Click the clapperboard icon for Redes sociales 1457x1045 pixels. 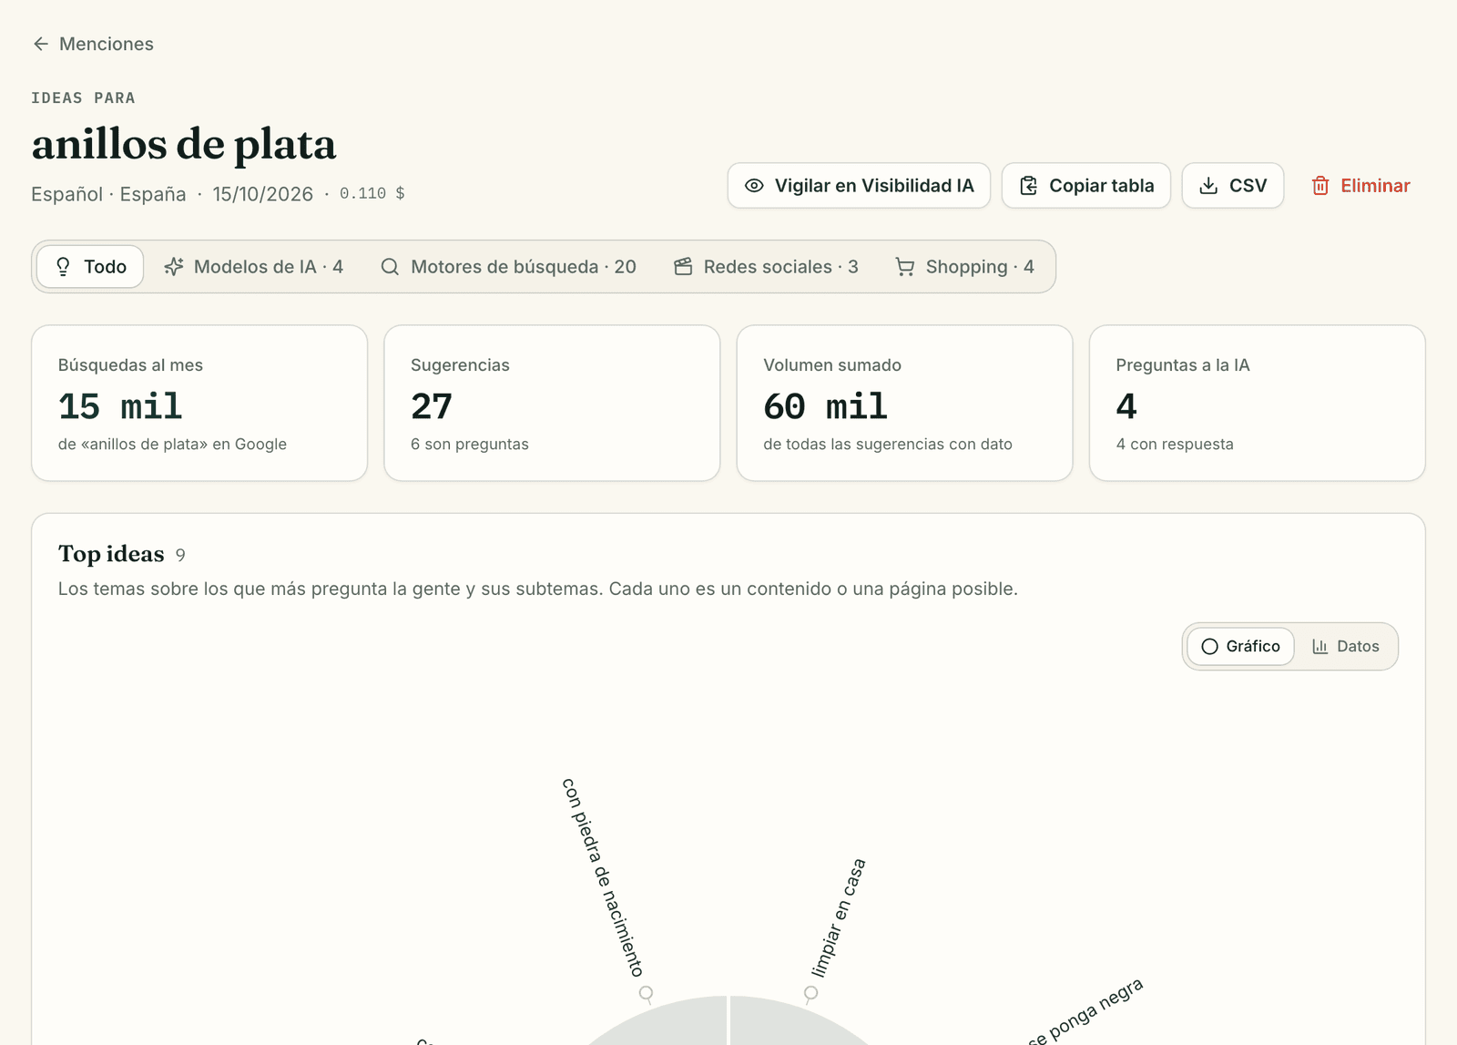683,267
